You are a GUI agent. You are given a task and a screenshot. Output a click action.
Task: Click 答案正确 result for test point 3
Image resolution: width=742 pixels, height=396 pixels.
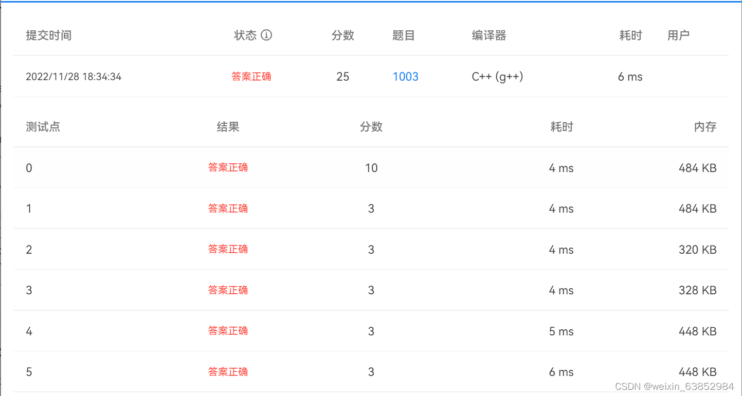[x=228, y=290]
